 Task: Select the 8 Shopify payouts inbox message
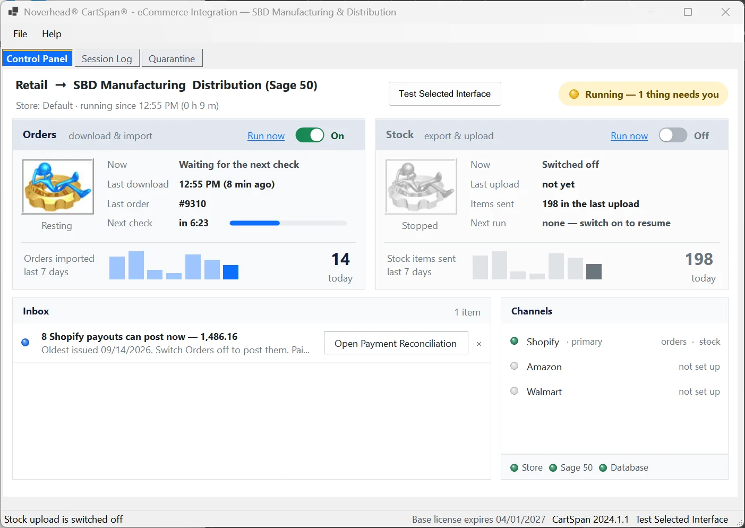[175, 343]
